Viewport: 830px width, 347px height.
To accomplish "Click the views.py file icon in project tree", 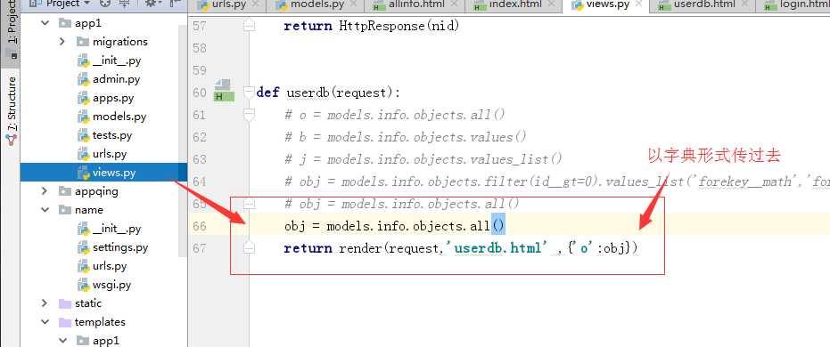I will pos(83,173).
